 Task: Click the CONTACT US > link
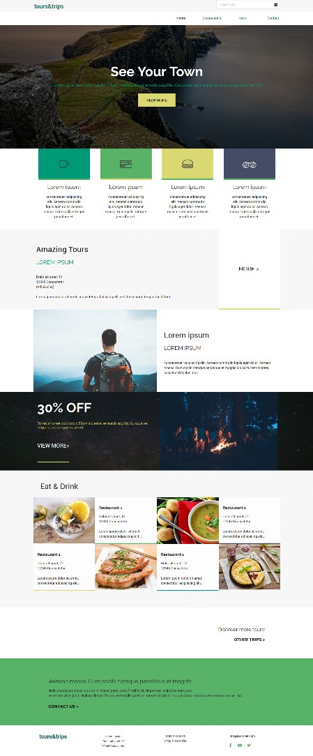(63, 706)
